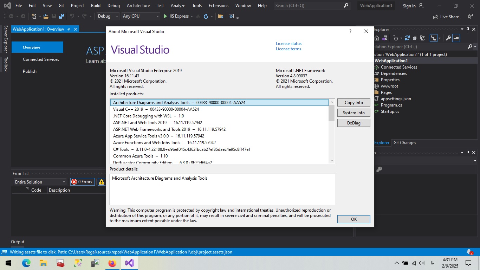
Task: Open Firefox from the taskbar
Action: [x=112, y=263]
